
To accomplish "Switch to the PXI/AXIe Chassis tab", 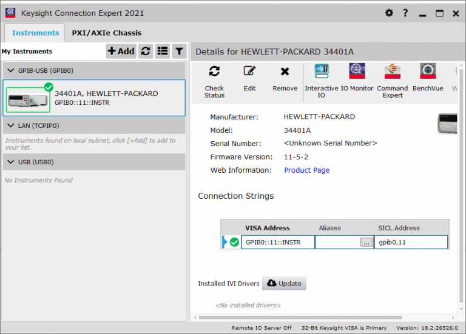I will (106, 33).
